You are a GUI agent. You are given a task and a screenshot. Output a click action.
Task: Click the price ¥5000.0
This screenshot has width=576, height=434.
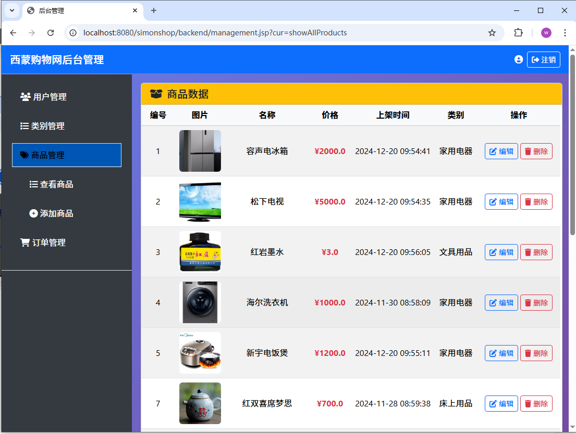pyautogui.click(x=330, y=202)
